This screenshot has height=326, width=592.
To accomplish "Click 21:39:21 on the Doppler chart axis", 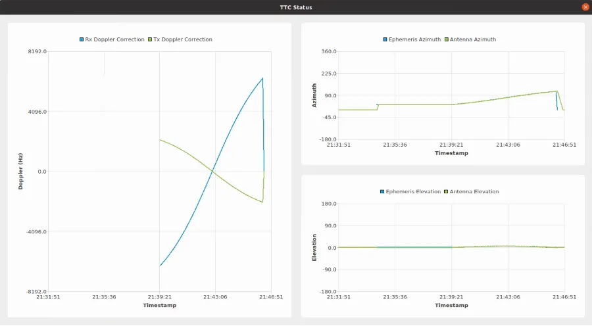I will (x=159, y=297).
